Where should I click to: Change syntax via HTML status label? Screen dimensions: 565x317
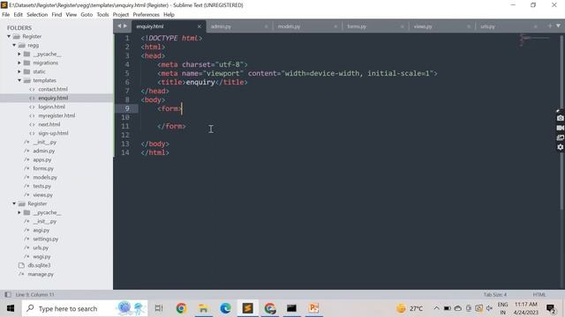(x=539, y=295)
